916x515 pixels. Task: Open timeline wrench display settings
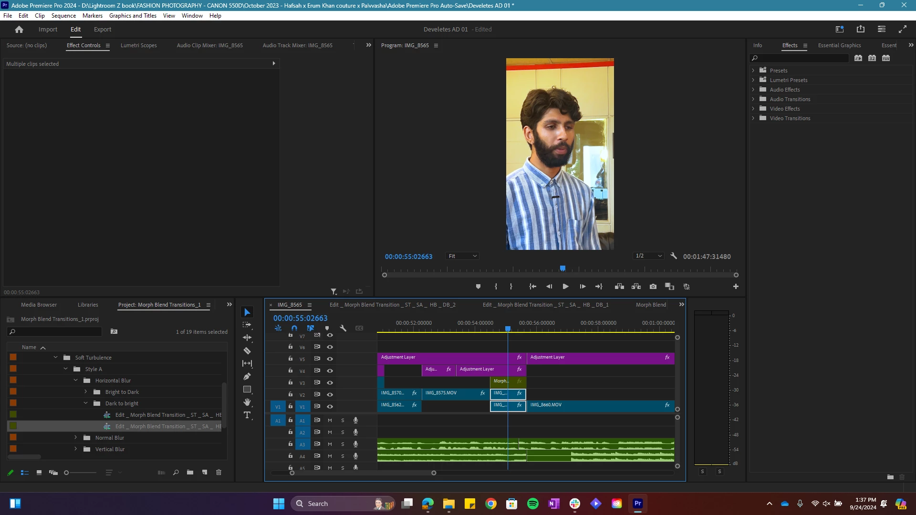click(343, 328)
